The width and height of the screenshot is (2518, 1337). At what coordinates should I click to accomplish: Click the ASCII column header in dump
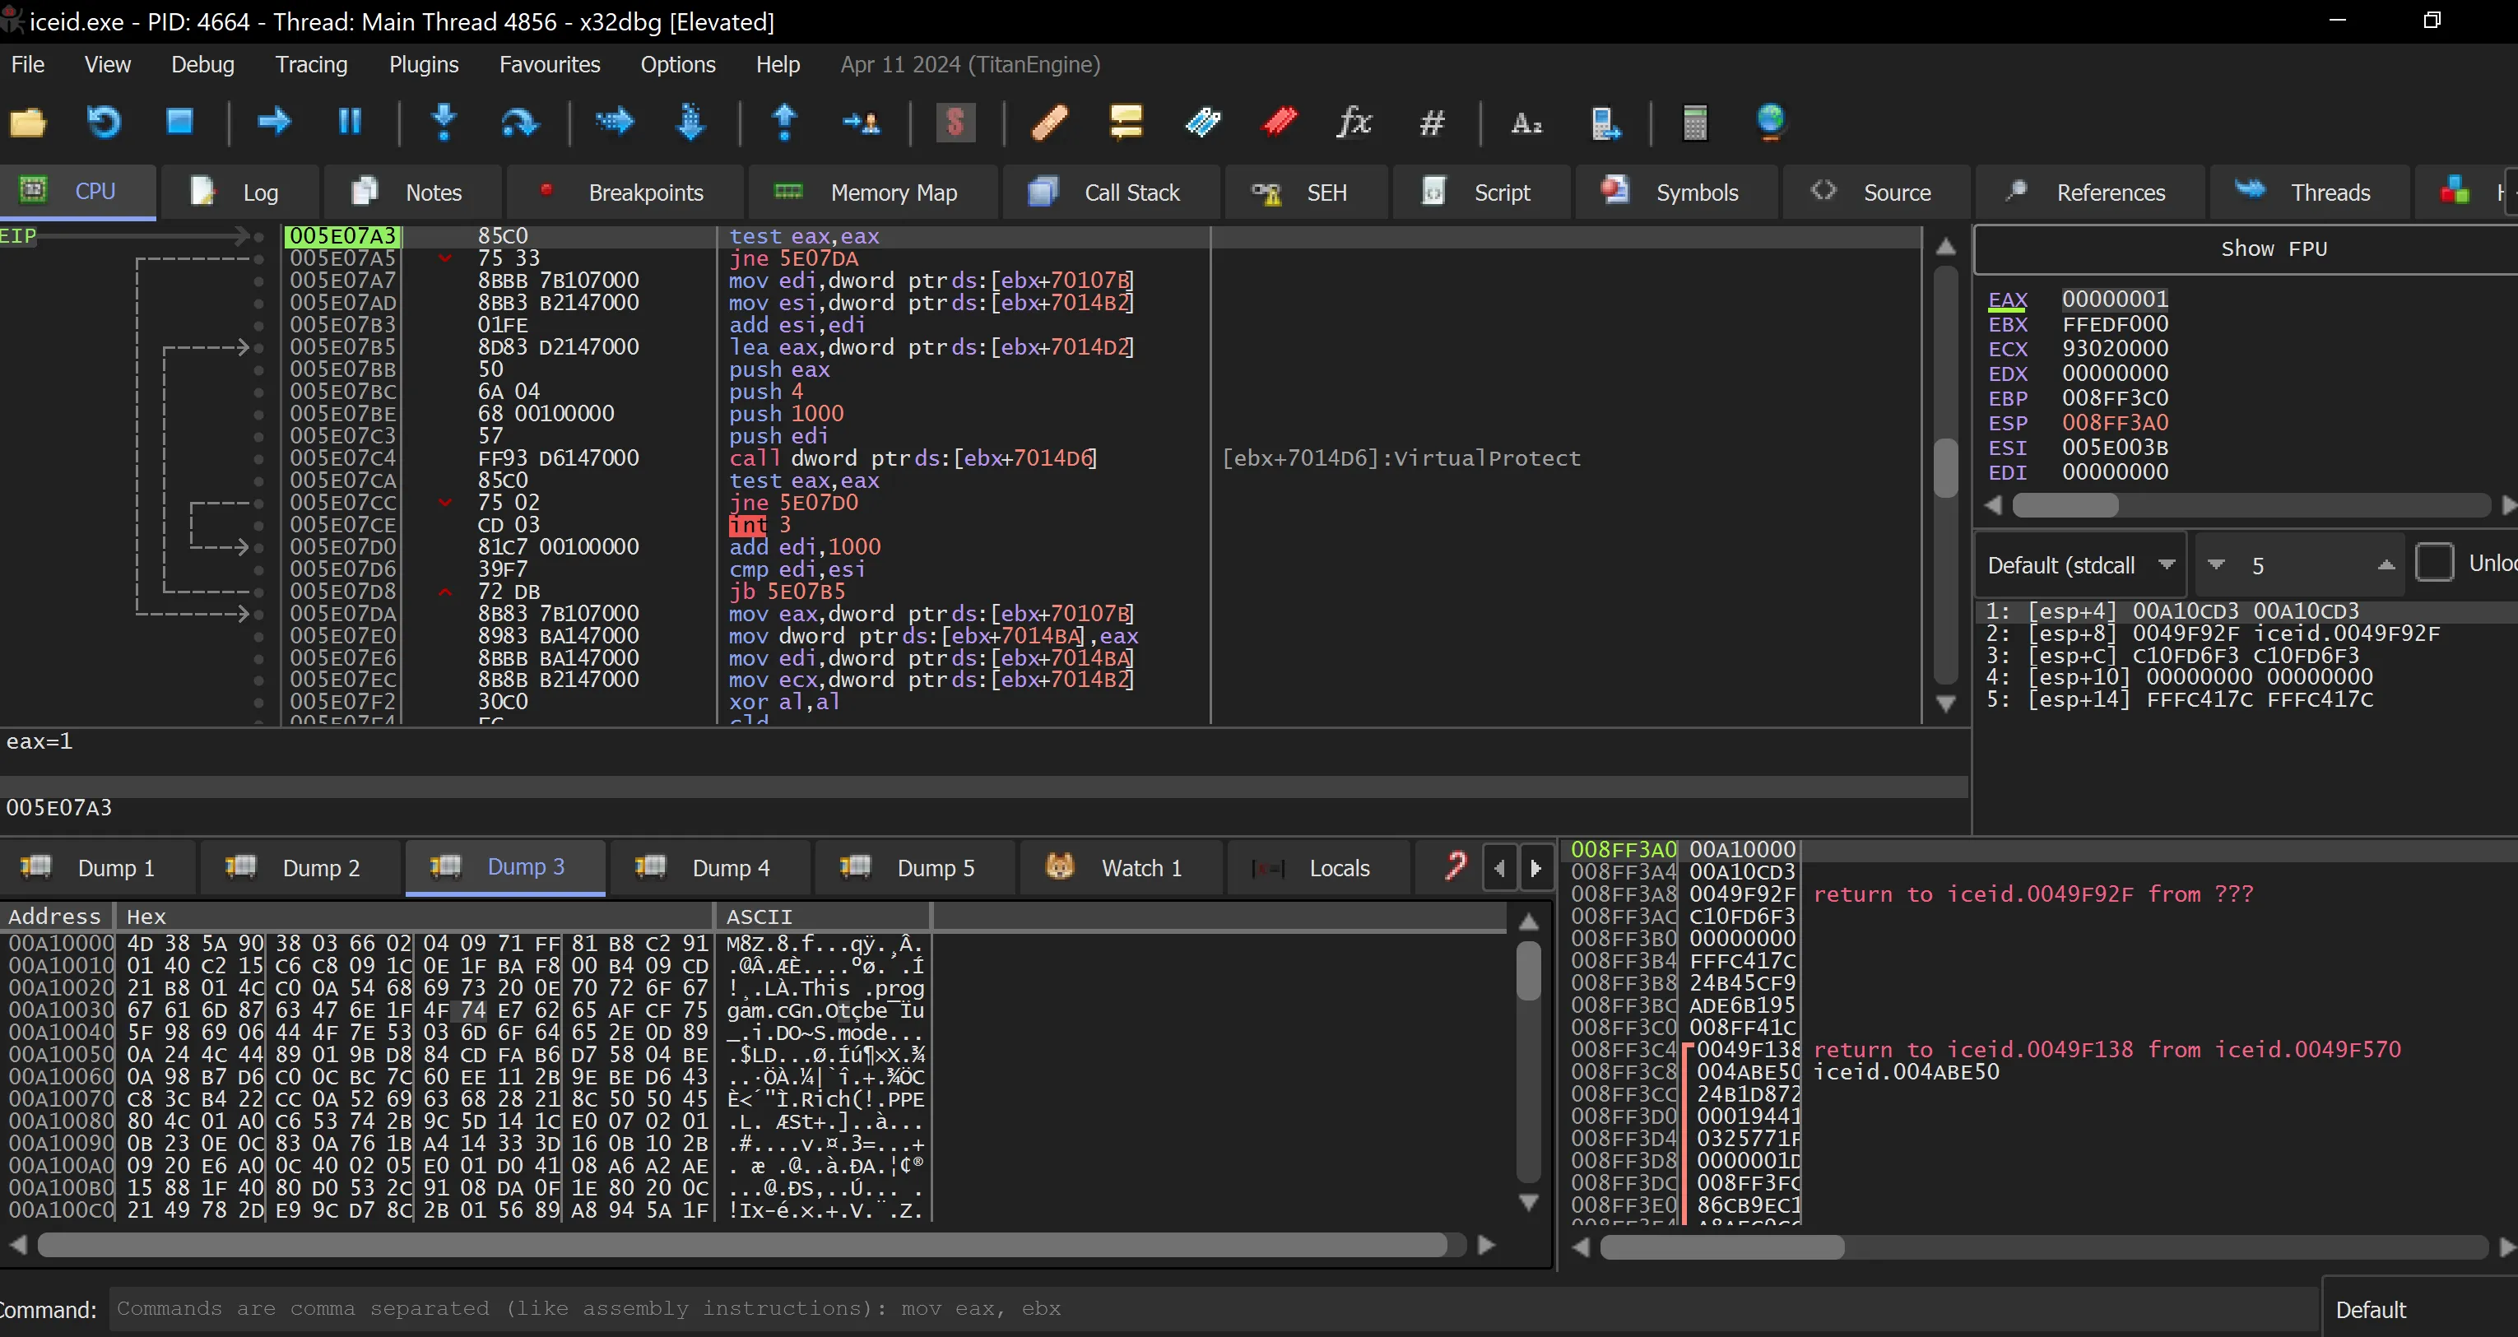click(x=823, y=917)
